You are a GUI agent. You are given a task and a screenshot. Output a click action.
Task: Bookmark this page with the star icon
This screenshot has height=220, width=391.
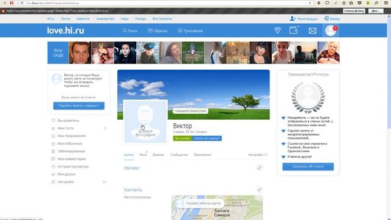(344, 3)
